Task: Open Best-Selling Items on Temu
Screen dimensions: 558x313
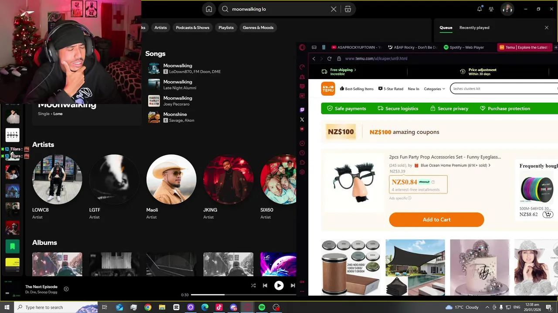Action: 357,89
